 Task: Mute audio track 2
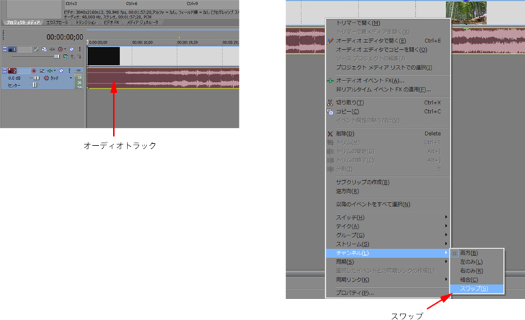tap(61, 70)
